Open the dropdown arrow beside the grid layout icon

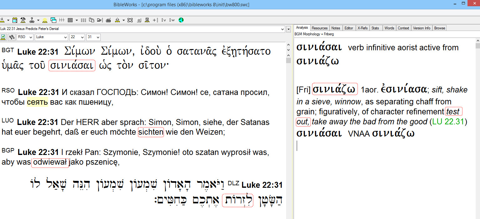pyautogui.click(x=77, y=20)
